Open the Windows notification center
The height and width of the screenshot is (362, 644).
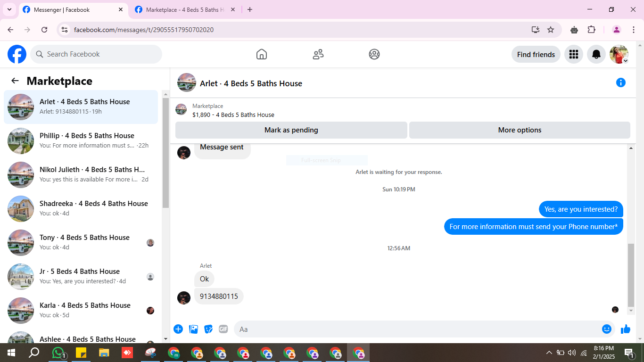click(x=629, y=353)
